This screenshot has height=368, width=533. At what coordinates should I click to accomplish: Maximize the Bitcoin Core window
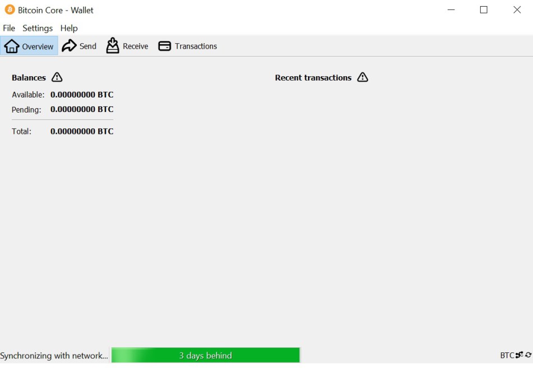coord(484,10)
